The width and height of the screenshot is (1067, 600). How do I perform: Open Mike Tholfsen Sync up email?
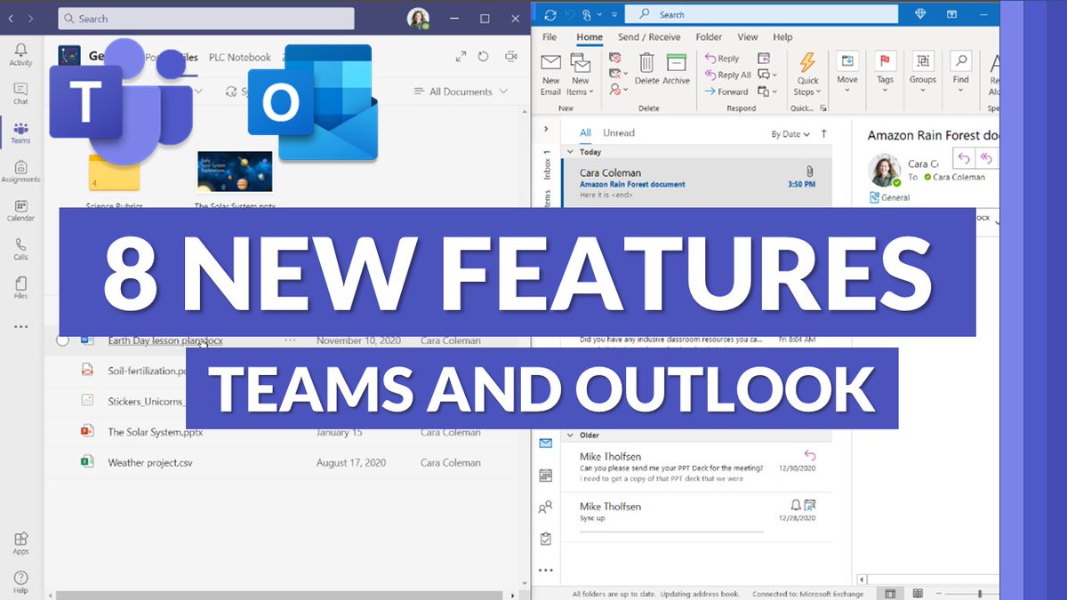pos(697,516)
